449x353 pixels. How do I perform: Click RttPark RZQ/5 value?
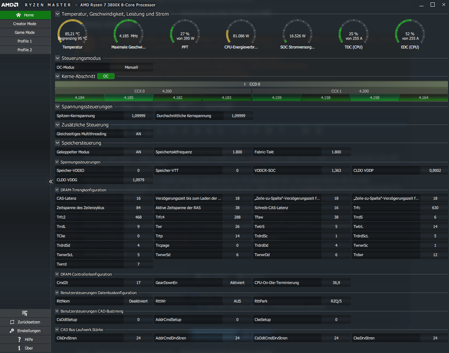pos(336,301)
